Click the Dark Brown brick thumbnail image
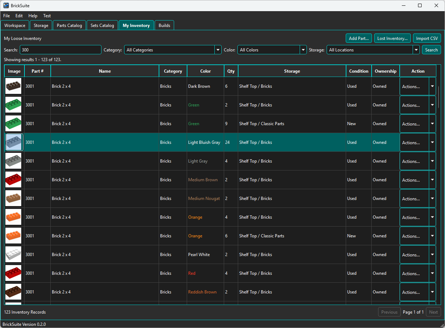 [13, 86]
